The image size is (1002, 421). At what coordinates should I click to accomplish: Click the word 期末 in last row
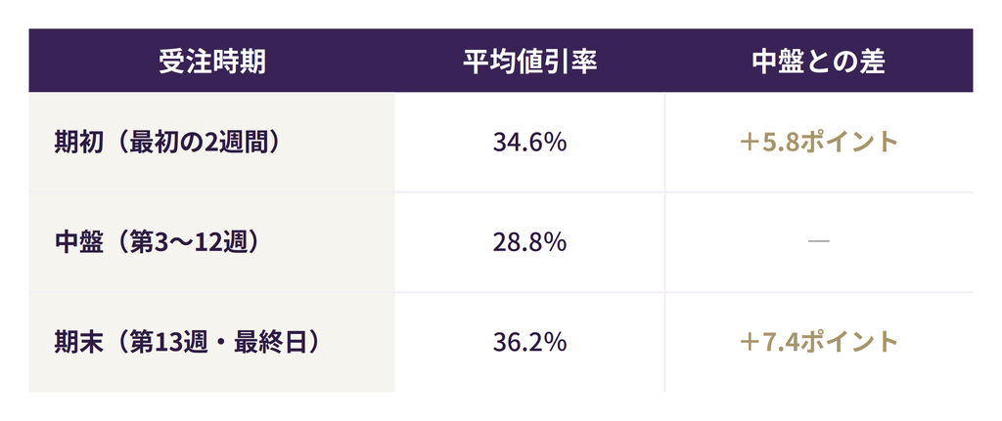[x=78, y=343]
